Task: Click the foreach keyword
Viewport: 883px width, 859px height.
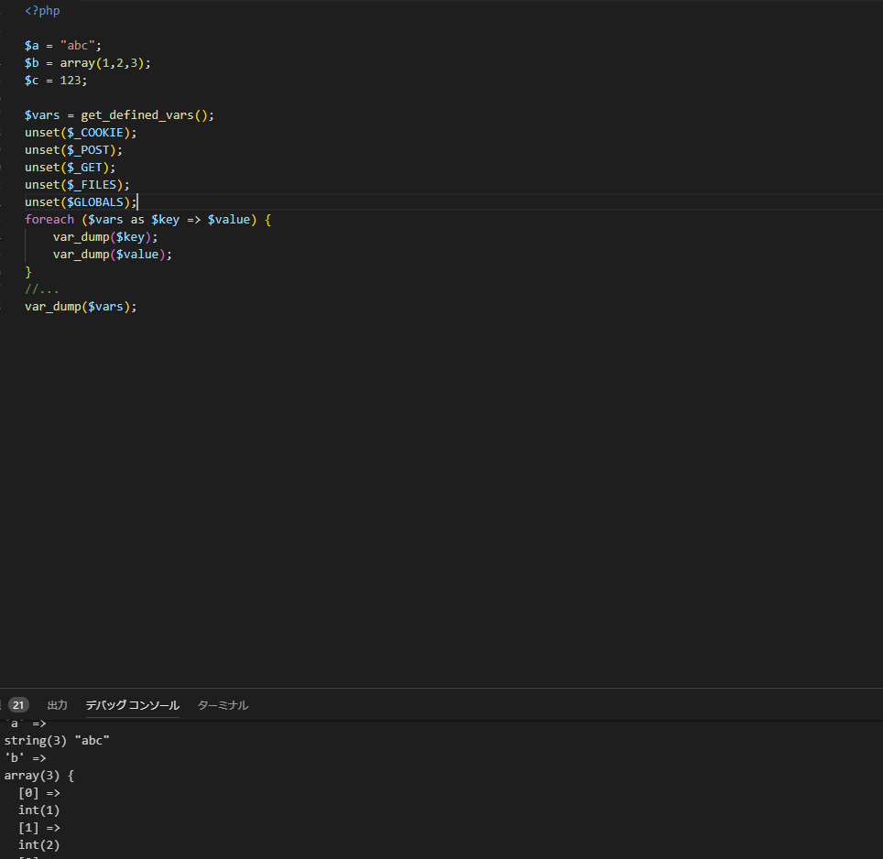Action: [x=49, y=220]
